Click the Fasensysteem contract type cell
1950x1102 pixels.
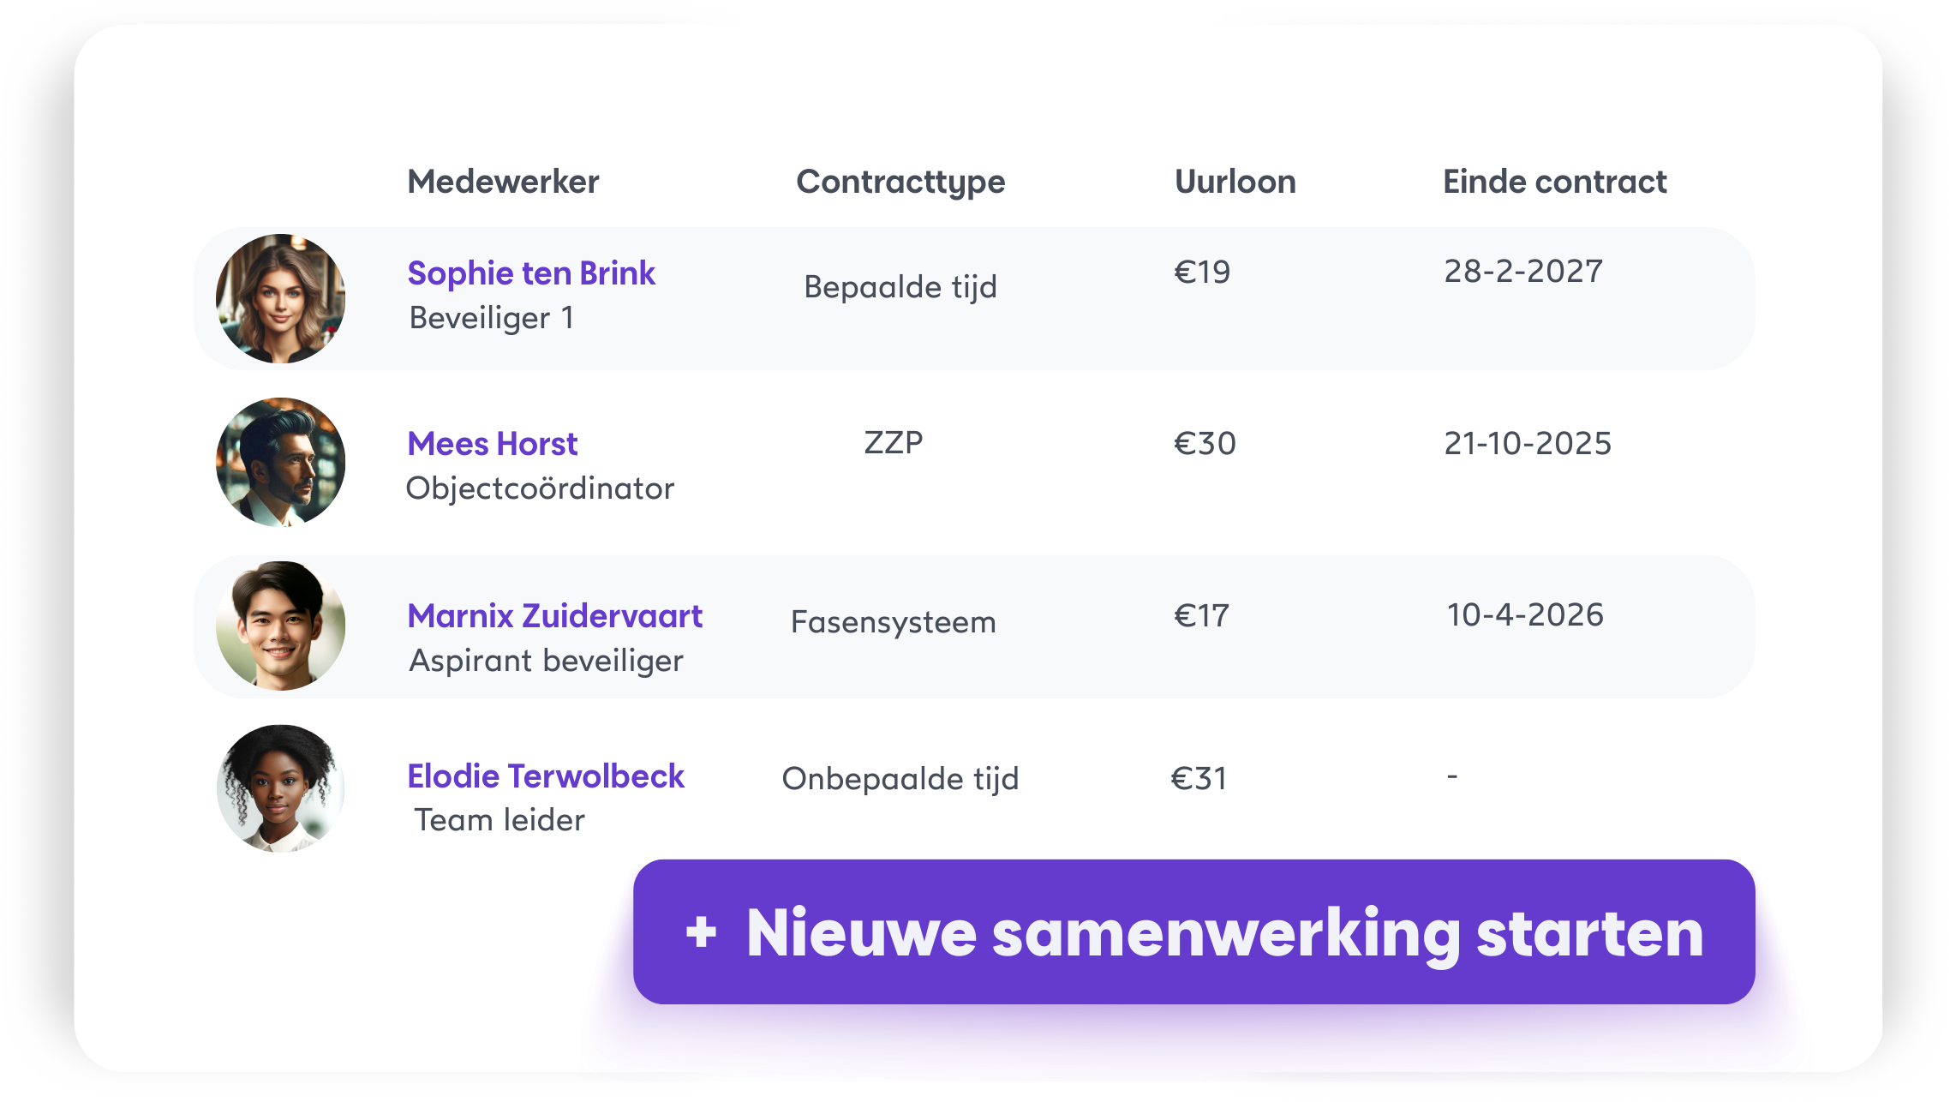coord(893,622)
